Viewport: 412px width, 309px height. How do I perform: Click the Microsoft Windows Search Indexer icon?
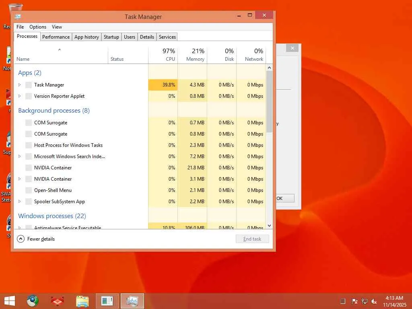[29, 157]
